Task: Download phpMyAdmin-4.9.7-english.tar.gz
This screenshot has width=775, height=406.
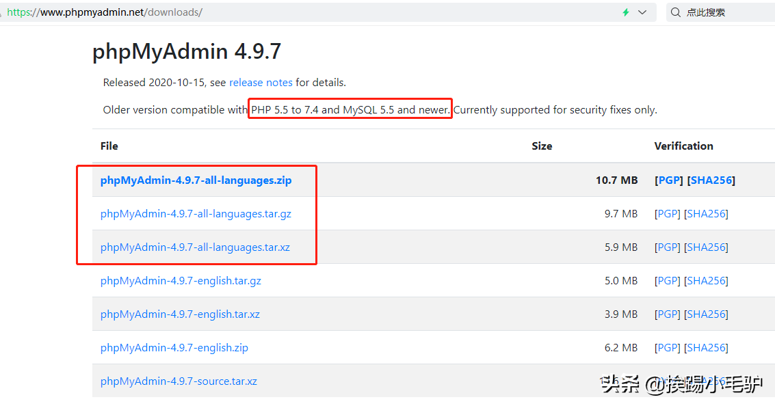Action: pos(181,281)
